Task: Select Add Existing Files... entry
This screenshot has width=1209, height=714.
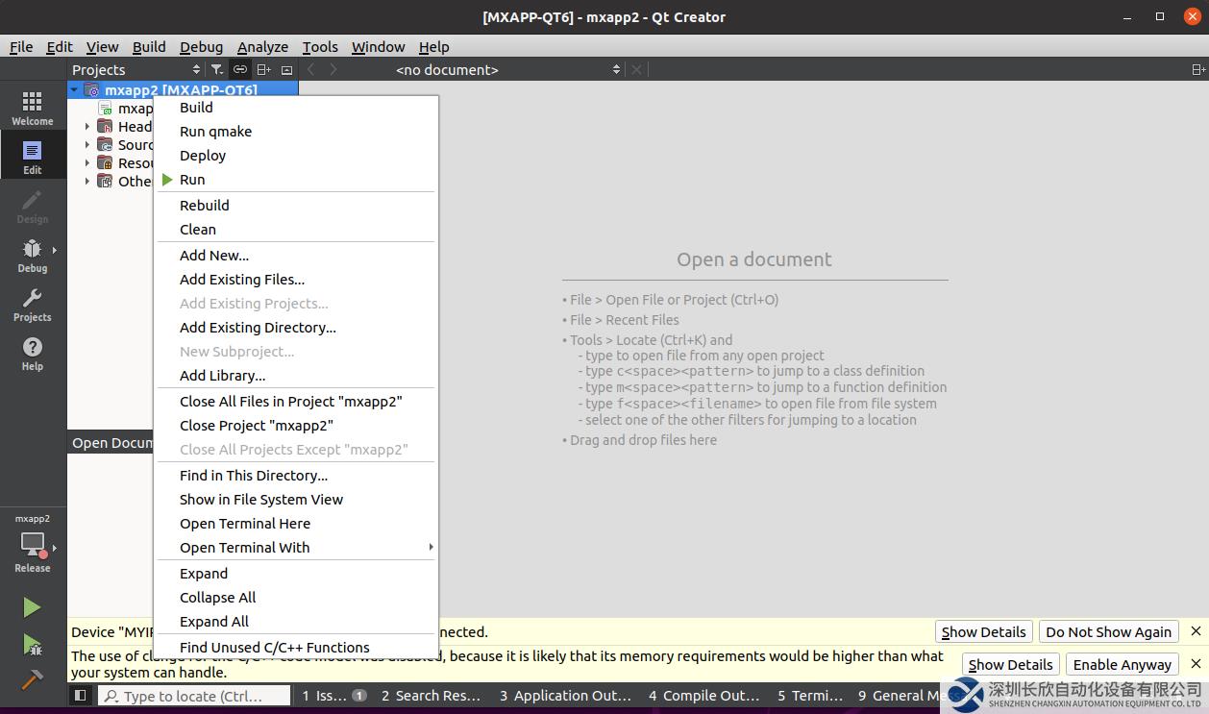Action: [x=296, y=280]
